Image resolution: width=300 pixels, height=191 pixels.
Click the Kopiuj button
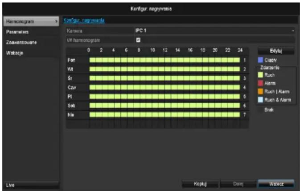[200, 184]
